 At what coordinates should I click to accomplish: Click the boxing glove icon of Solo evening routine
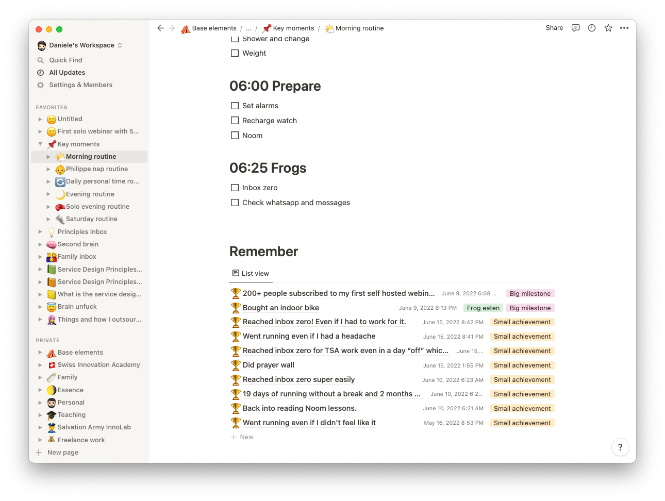pos(60,207)
